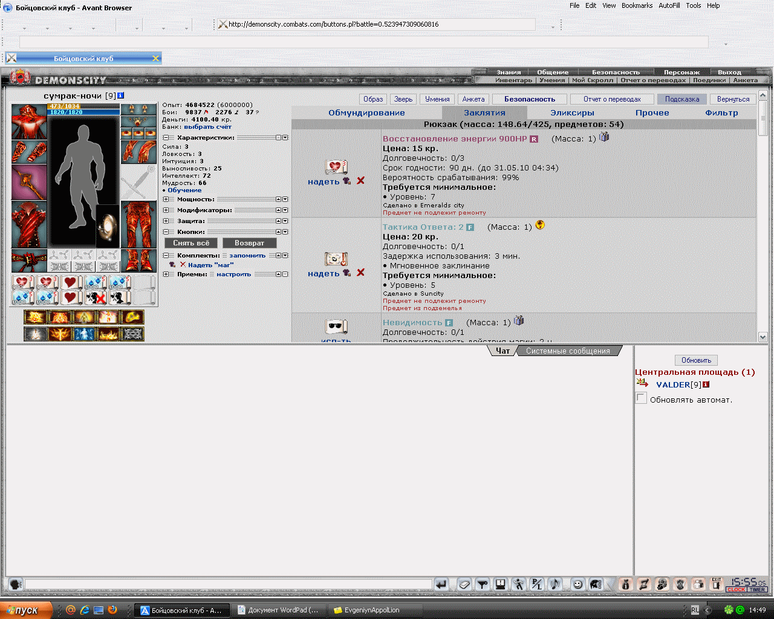The width and height of the screenshot is (774, 619).
Task: Click the yellow radiation icon beside Тактика Ответа
Action: click(x=540, y=225)
